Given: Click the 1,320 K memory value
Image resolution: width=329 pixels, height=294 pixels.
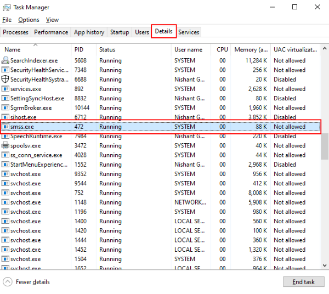Looking at the screenshot, I should [258, 250].
